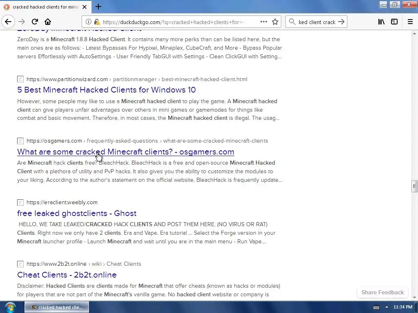This screenshot has width=418, height=313.
Task: Click the partitionwizard.com favicon
Action: 20,79
